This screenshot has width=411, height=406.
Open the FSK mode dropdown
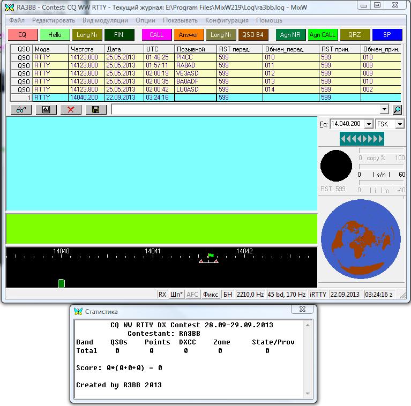pos(400,124)
